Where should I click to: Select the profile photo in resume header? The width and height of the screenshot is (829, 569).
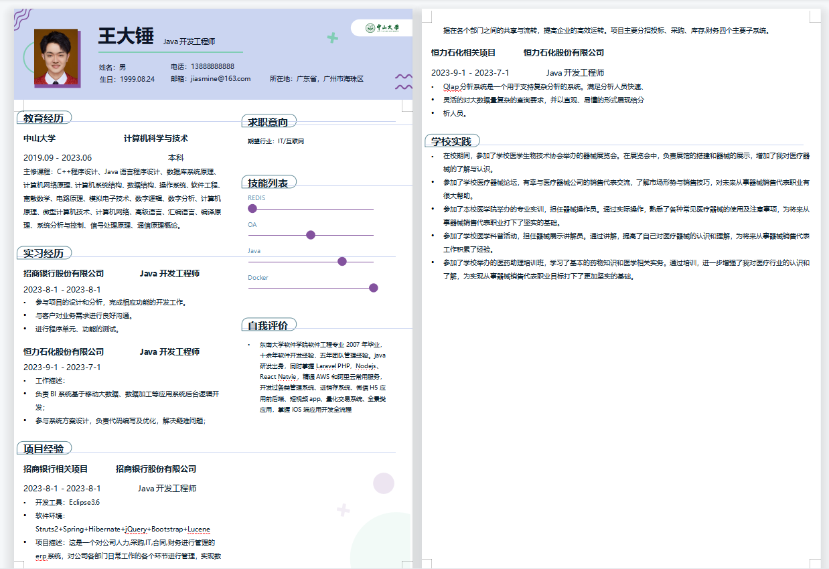[x=56, y=57]
